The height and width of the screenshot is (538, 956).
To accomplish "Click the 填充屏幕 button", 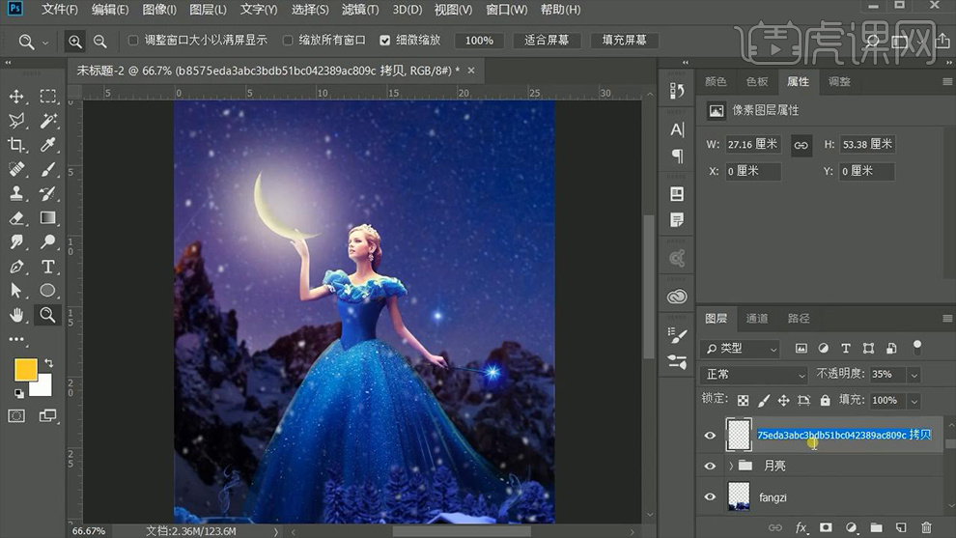I will click(625, 41).
